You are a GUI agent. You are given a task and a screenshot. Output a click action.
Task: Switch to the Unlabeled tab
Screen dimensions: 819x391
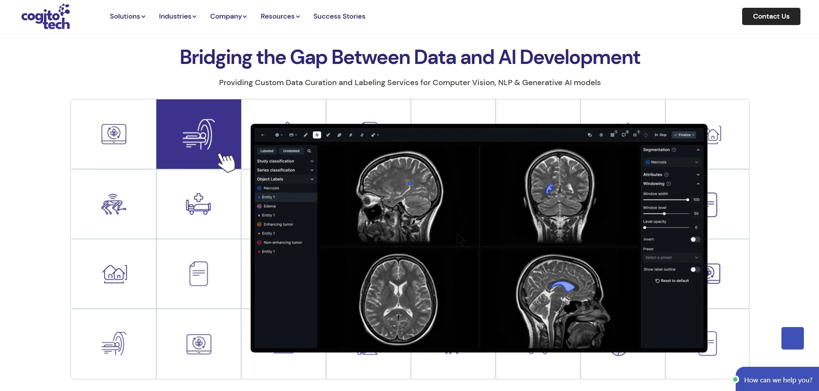click(291, 151)
